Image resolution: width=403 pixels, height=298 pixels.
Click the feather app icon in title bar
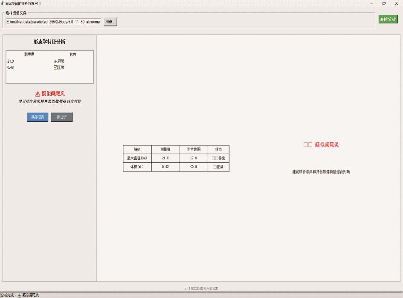[x=3, y=3]
